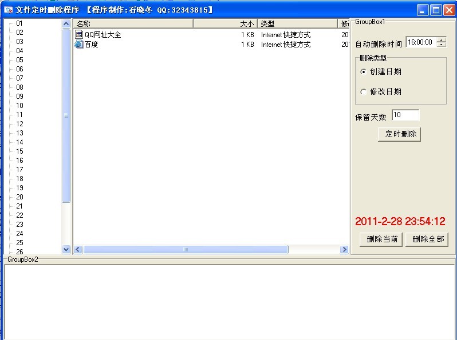This screenshot has width=457, height=340.
Task: Select tree item 20
Action: coord(19,197)
